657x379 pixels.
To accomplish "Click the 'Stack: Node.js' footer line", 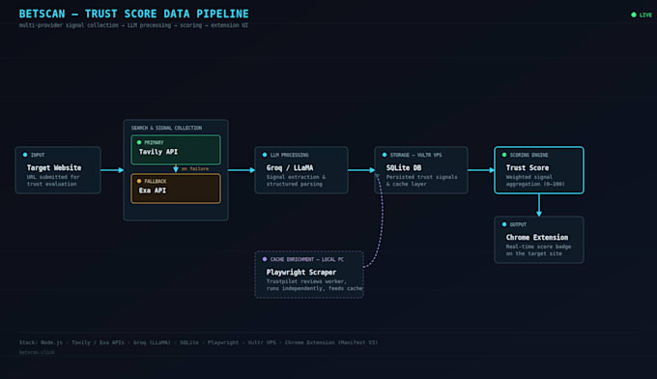I will click(198, 342).
